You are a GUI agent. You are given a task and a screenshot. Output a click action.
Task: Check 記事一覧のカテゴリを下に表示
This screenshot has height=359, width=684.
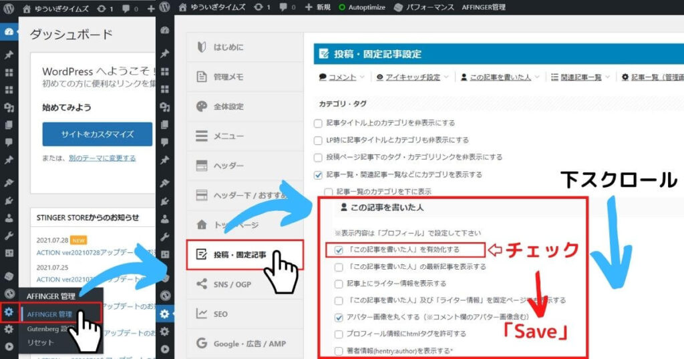[x=329, y=192]
